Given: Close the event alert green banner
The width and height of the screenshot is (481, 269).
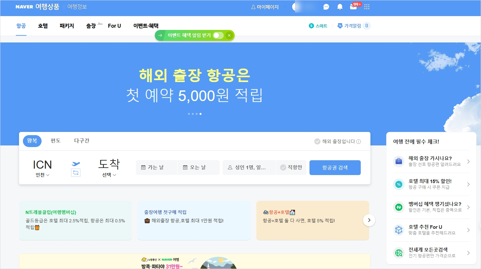Looking at the screenshot, I should (x=229, y=35).
